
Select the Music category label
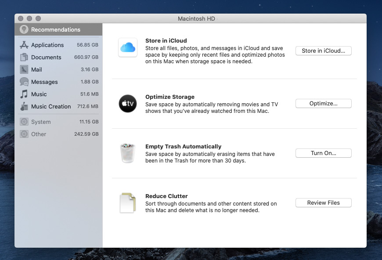coord(39,94)
